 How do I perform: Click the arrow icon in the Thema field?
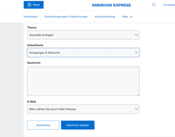pos(136,35)
